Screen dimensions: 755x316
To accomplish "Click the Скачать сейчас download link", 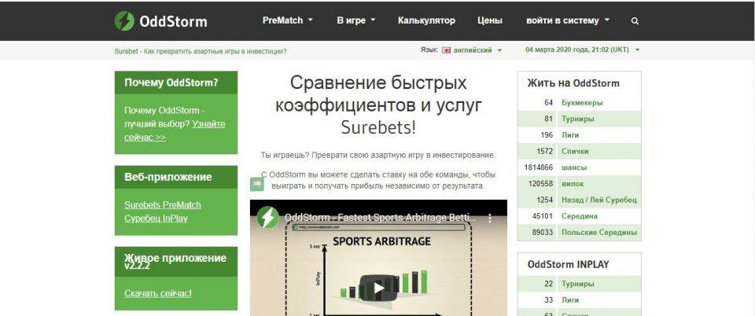I will coord(157,294).
